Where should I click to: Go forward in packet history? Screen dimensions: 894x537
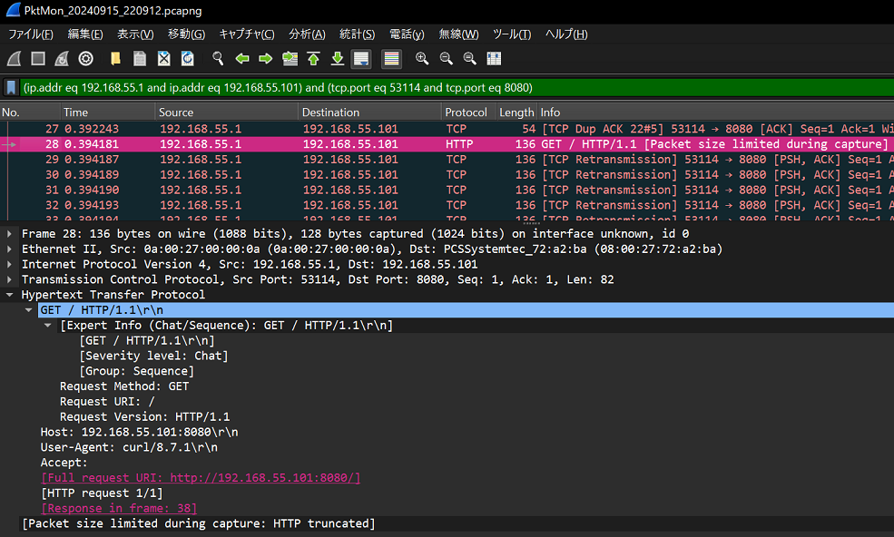coord(266,59)
